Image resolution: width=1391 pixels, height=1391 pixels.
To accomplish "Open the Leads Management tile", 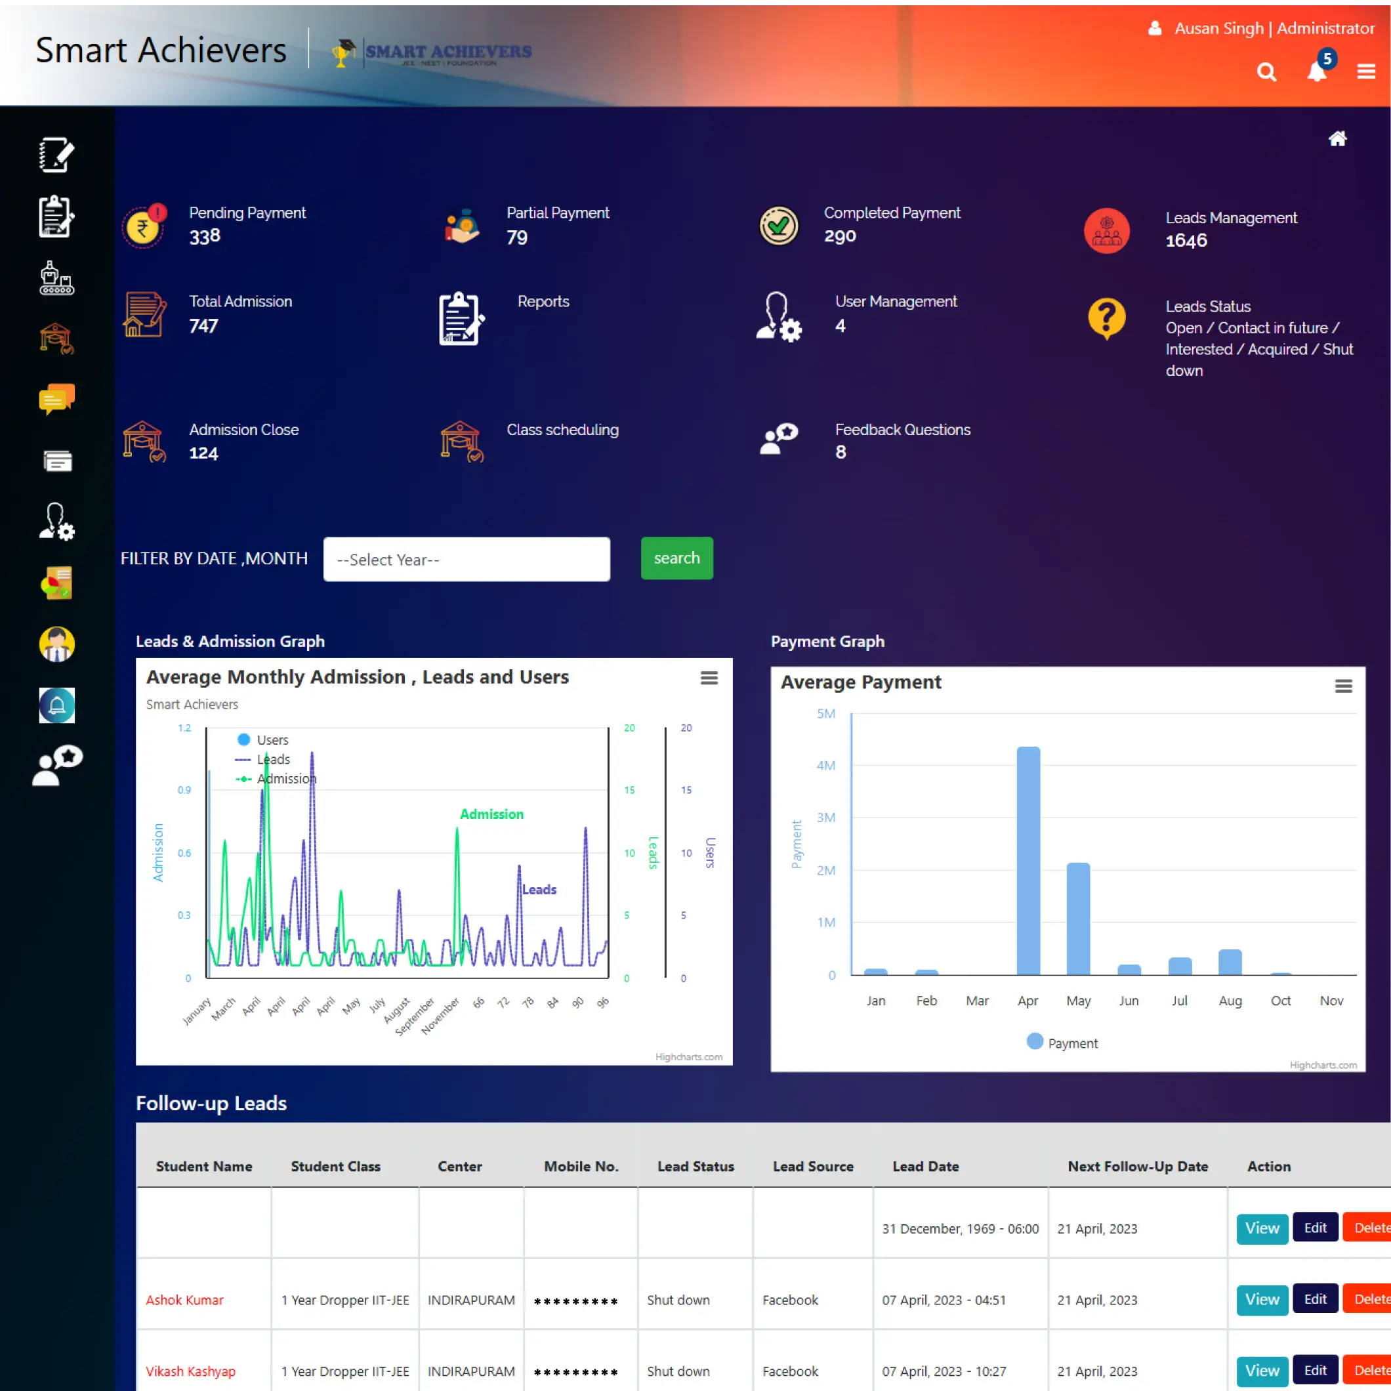I will coord(1230,218).
